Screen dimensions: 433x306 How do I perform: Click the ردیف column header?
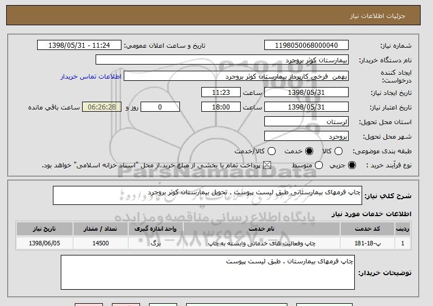(403, 229)
